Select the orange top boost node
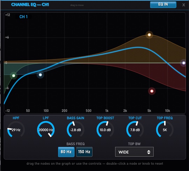 149,35
